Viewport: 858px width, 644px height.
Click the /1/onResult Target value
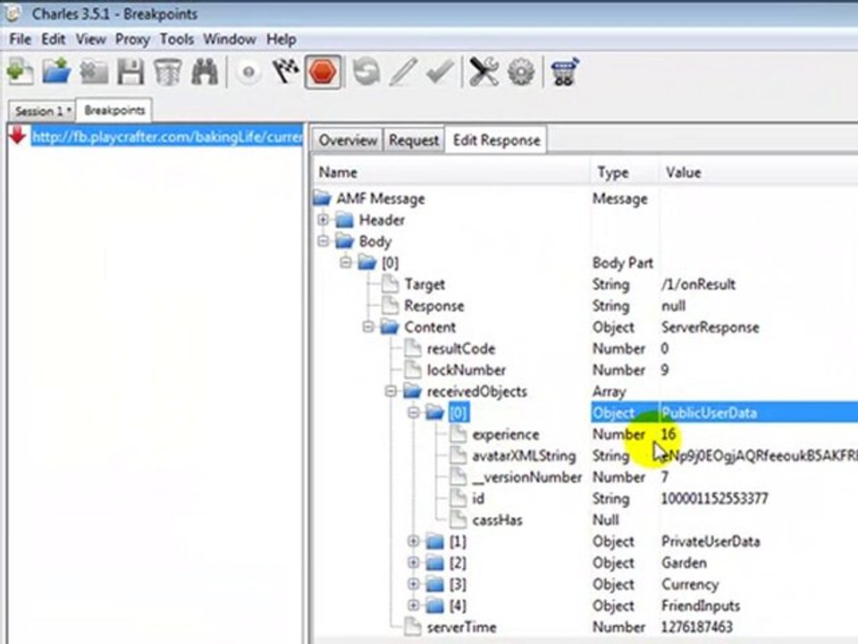coord(698,284)
